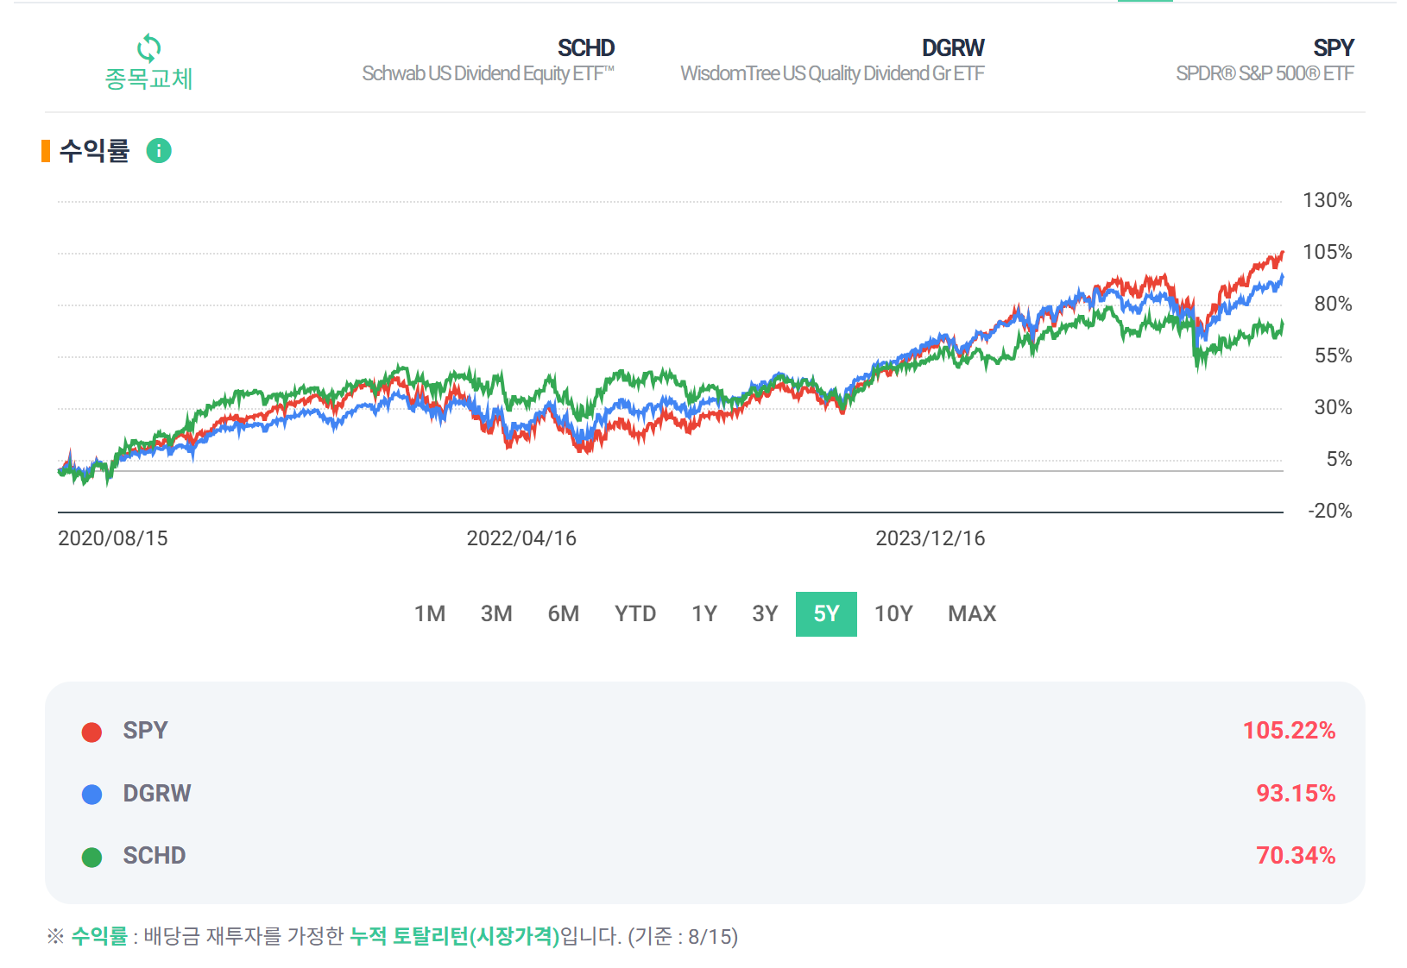The image size is (1407, 968).
Task: Click the 종목교체 swap arrows icon
Action: pos(148,47)
